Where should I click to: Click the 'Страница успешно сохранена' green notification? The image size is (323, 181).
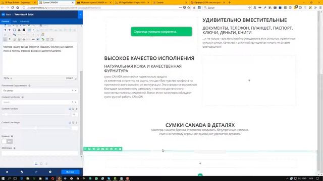click(161, 32)
